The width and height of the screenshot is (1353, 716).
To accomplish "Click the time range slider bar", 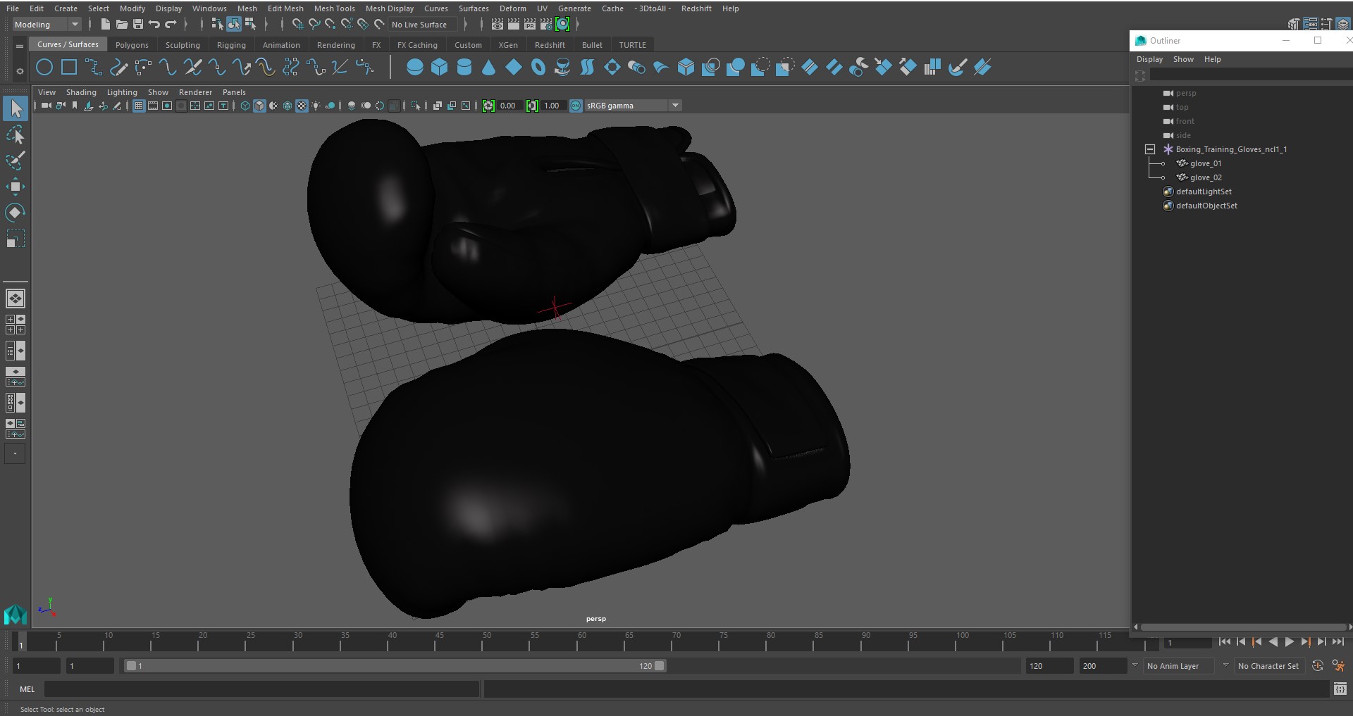I will point(395,665).
